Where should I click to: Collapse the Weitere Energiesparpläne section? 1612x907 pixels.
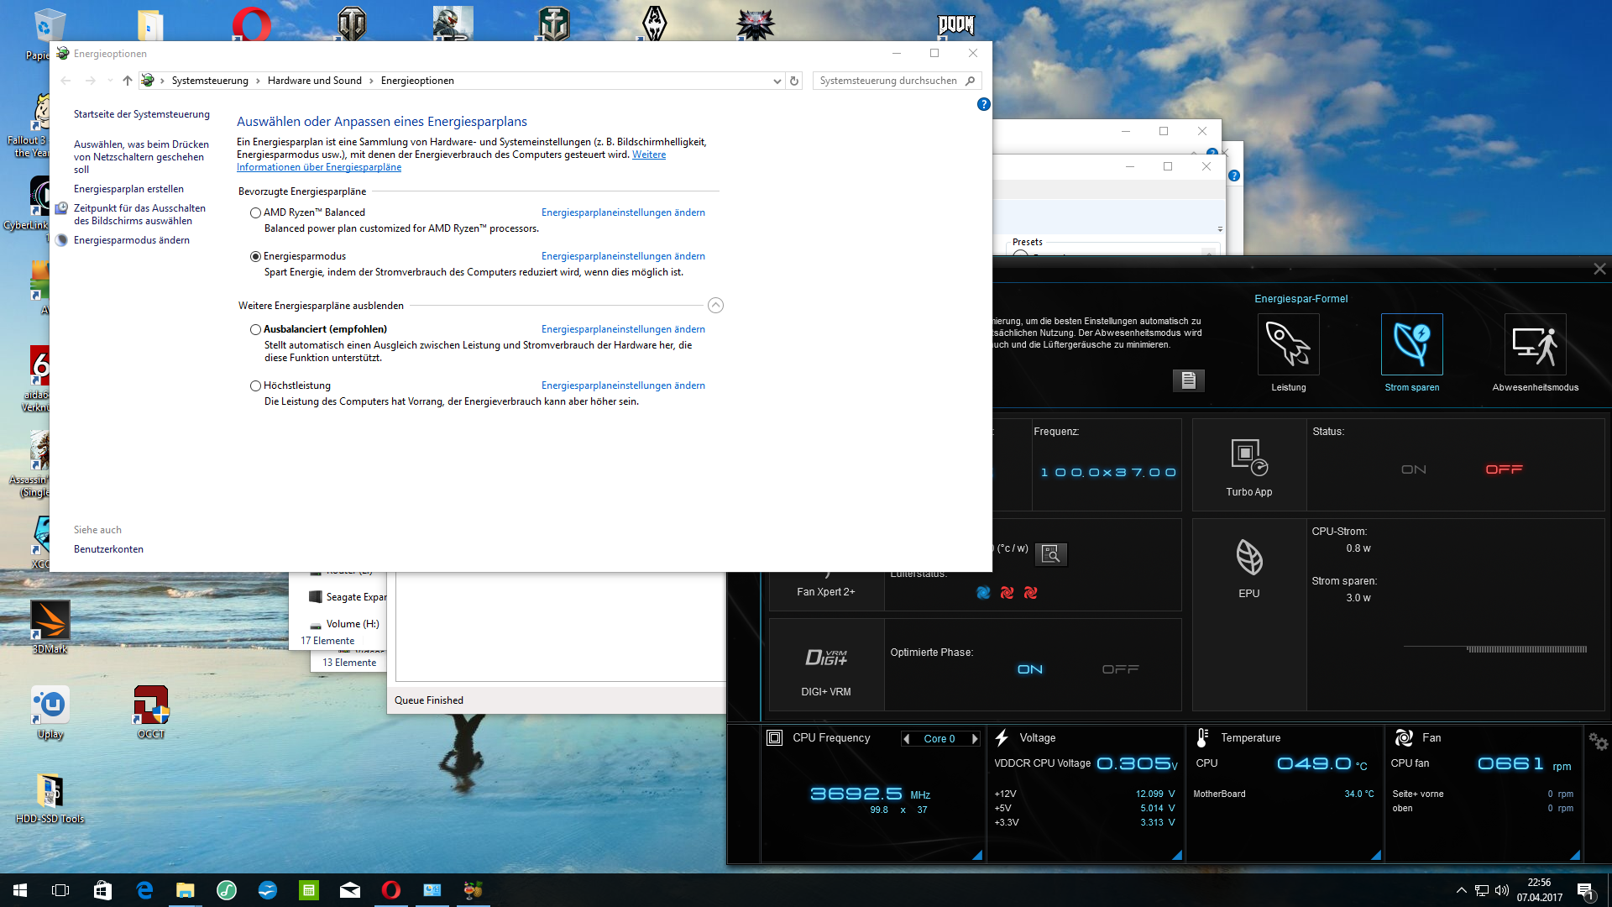[x=715, y=306]
